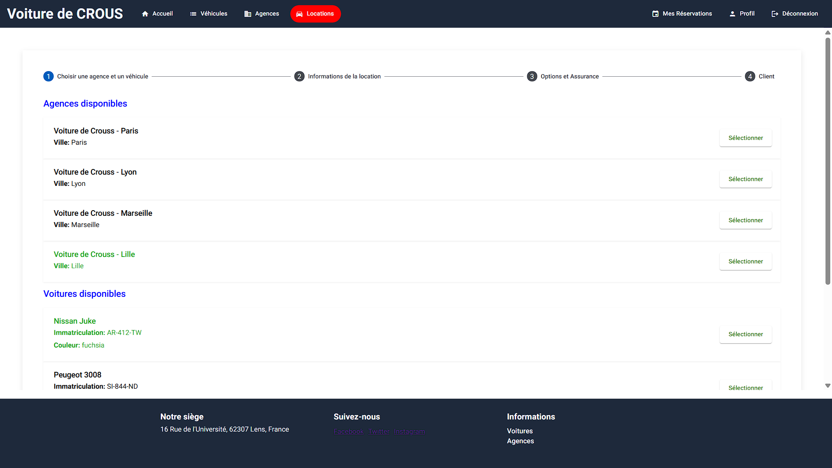Click the scrollbar down arrow
This screenshot has width=832, height=468.
[x=828, y=386]
